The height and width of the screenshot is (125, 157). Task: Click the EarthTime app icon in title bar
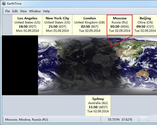pos(4,4)
